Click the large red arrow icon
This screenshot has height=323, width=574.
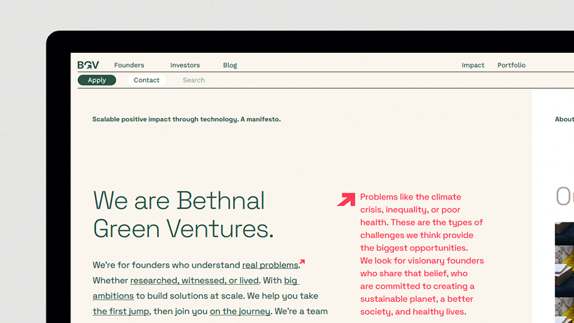coord(346,199)
